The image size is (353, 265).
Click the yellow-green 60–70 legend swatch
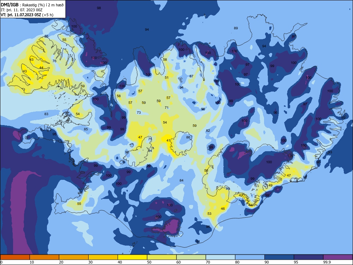tap(191, 257)
